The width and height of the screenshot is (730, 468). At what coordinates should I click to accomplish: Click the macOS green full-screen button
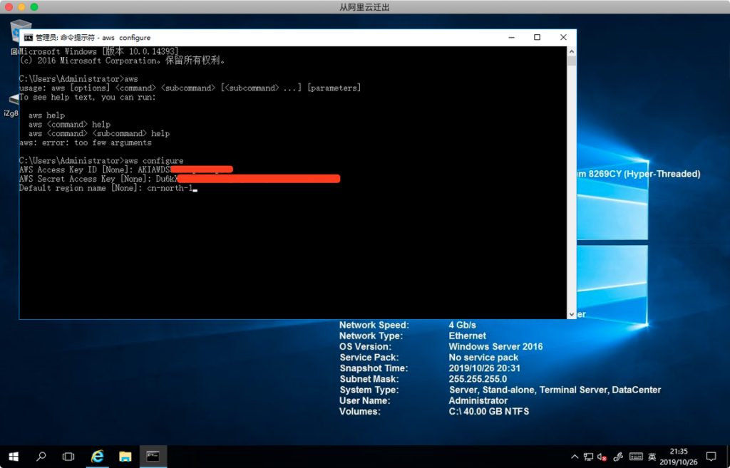point(34,6)
